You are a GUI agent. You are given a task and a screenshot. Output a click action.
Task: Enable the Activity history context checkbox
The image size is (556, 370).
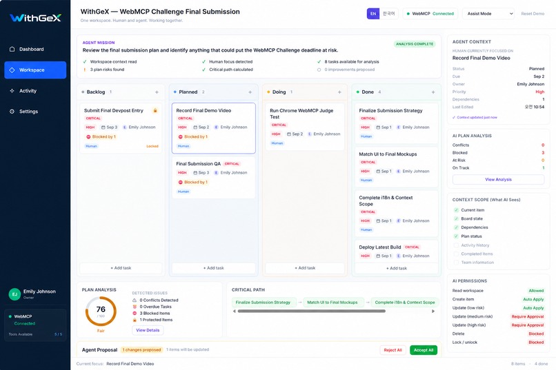point(456,245)
